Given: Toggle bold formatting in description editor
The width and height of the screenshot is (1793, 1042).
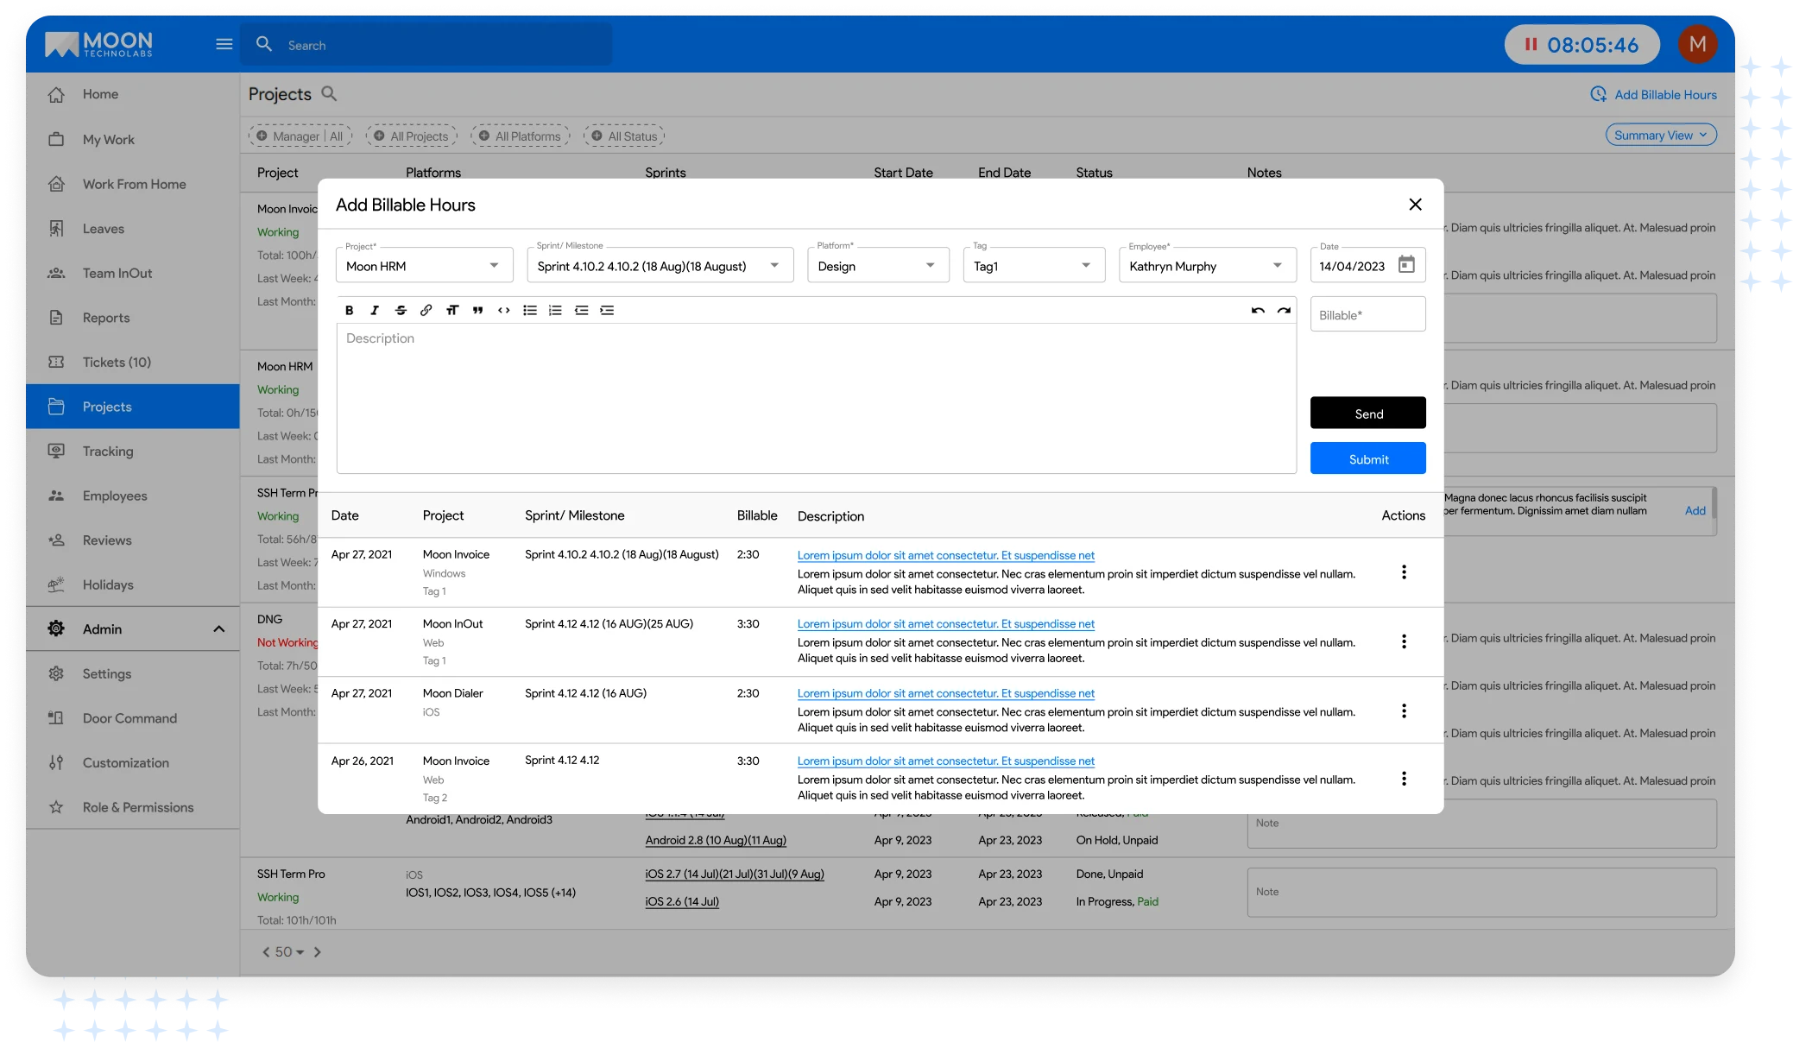Looking at the screenshot, I should tap(349, 311).
